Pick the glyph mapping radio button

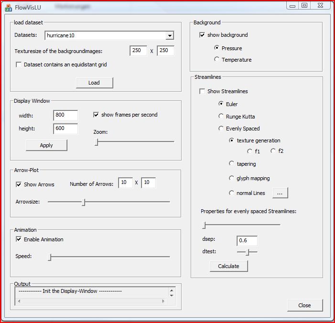tap(232, 178)
